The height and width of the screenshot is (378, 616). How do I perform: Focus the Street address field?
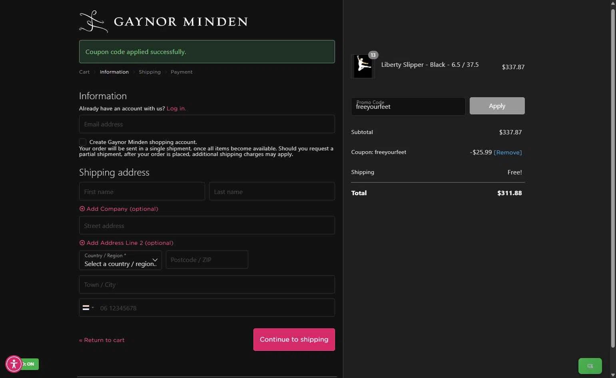207,225
